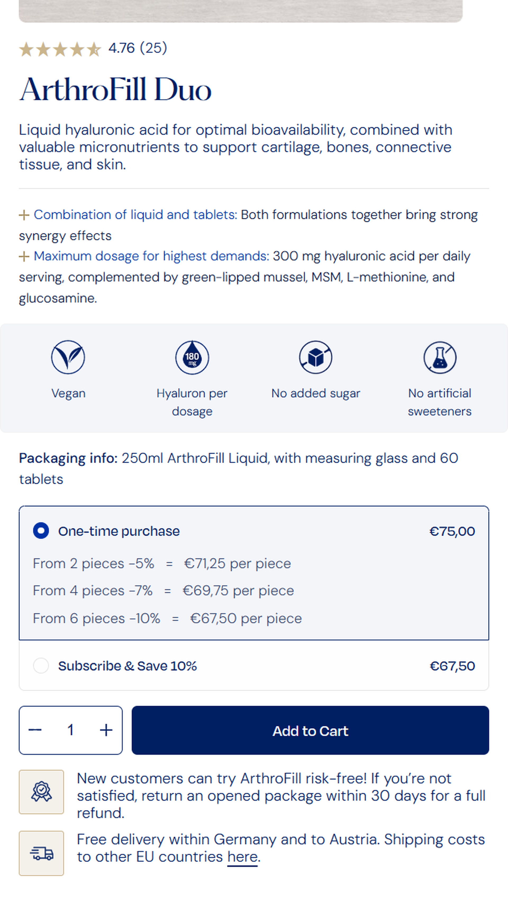Click the 180 mg hyaluron droplet icon
Image resolution: width=508 pixels, height=903 pixels.
click(192, 357)
